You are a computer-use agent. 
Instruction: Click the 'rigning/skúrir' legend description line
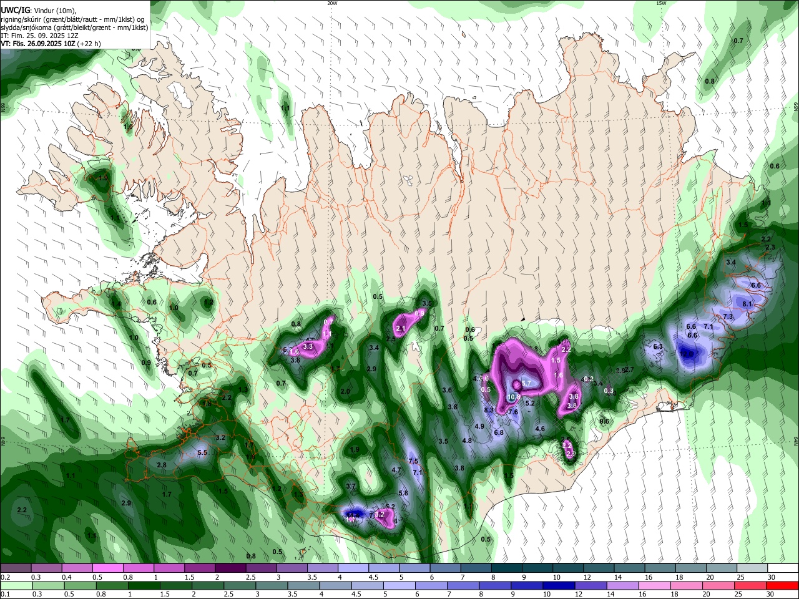(72, 19)
